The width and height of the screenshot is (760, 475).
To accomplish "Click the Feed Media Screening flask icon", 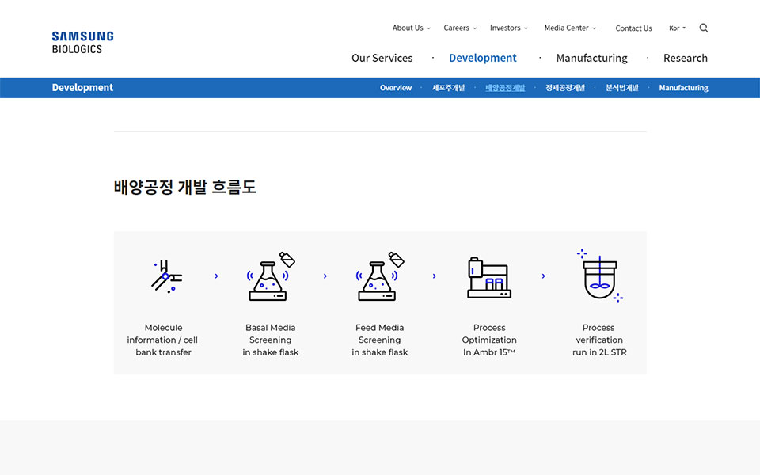I will coord(379,277).
